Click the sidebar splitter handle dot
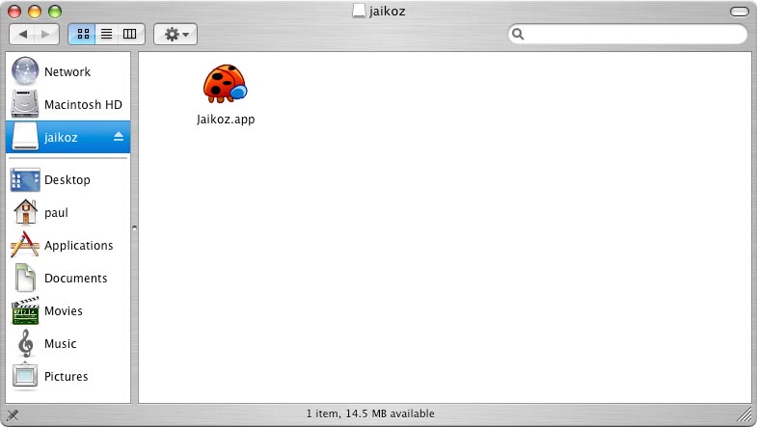 click(x=134, y=227)
